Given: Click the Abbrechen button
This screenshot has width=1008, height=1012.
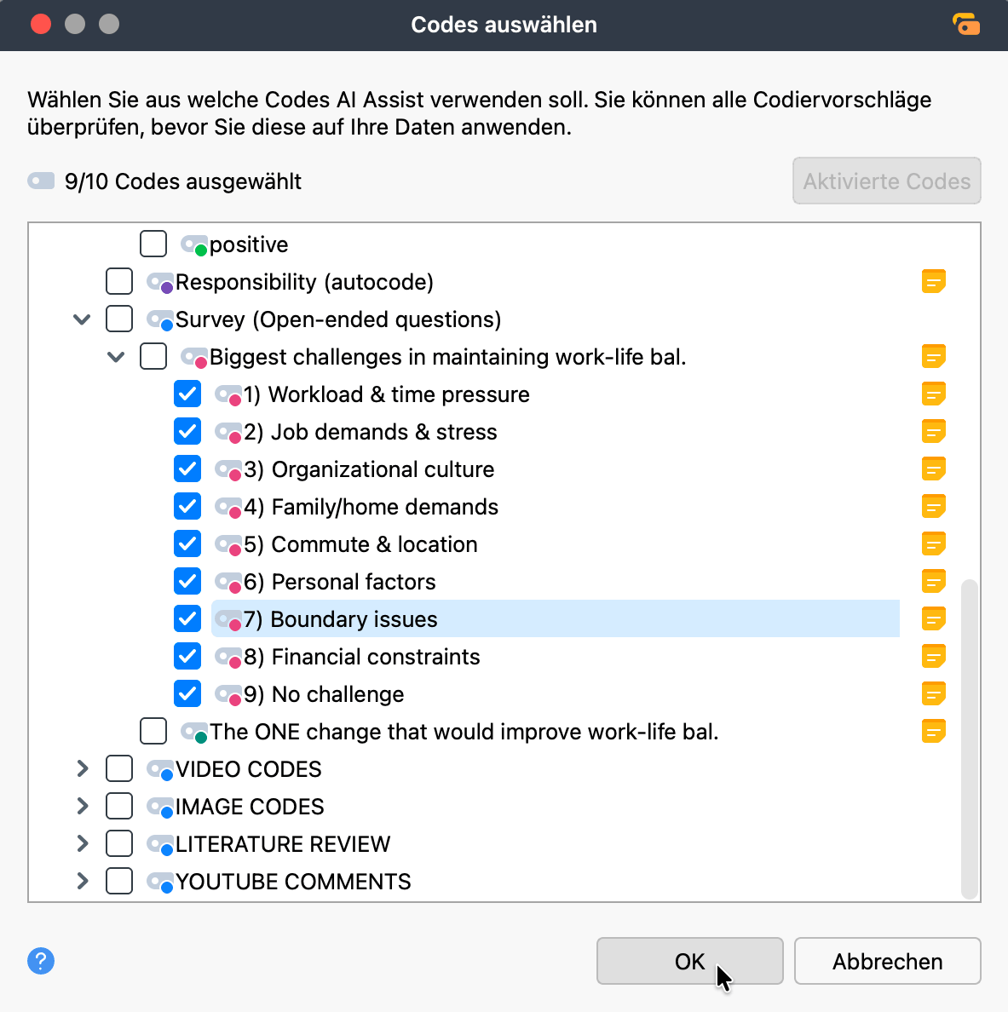Looking at the screenshot, I should click(x=887, y=961).
